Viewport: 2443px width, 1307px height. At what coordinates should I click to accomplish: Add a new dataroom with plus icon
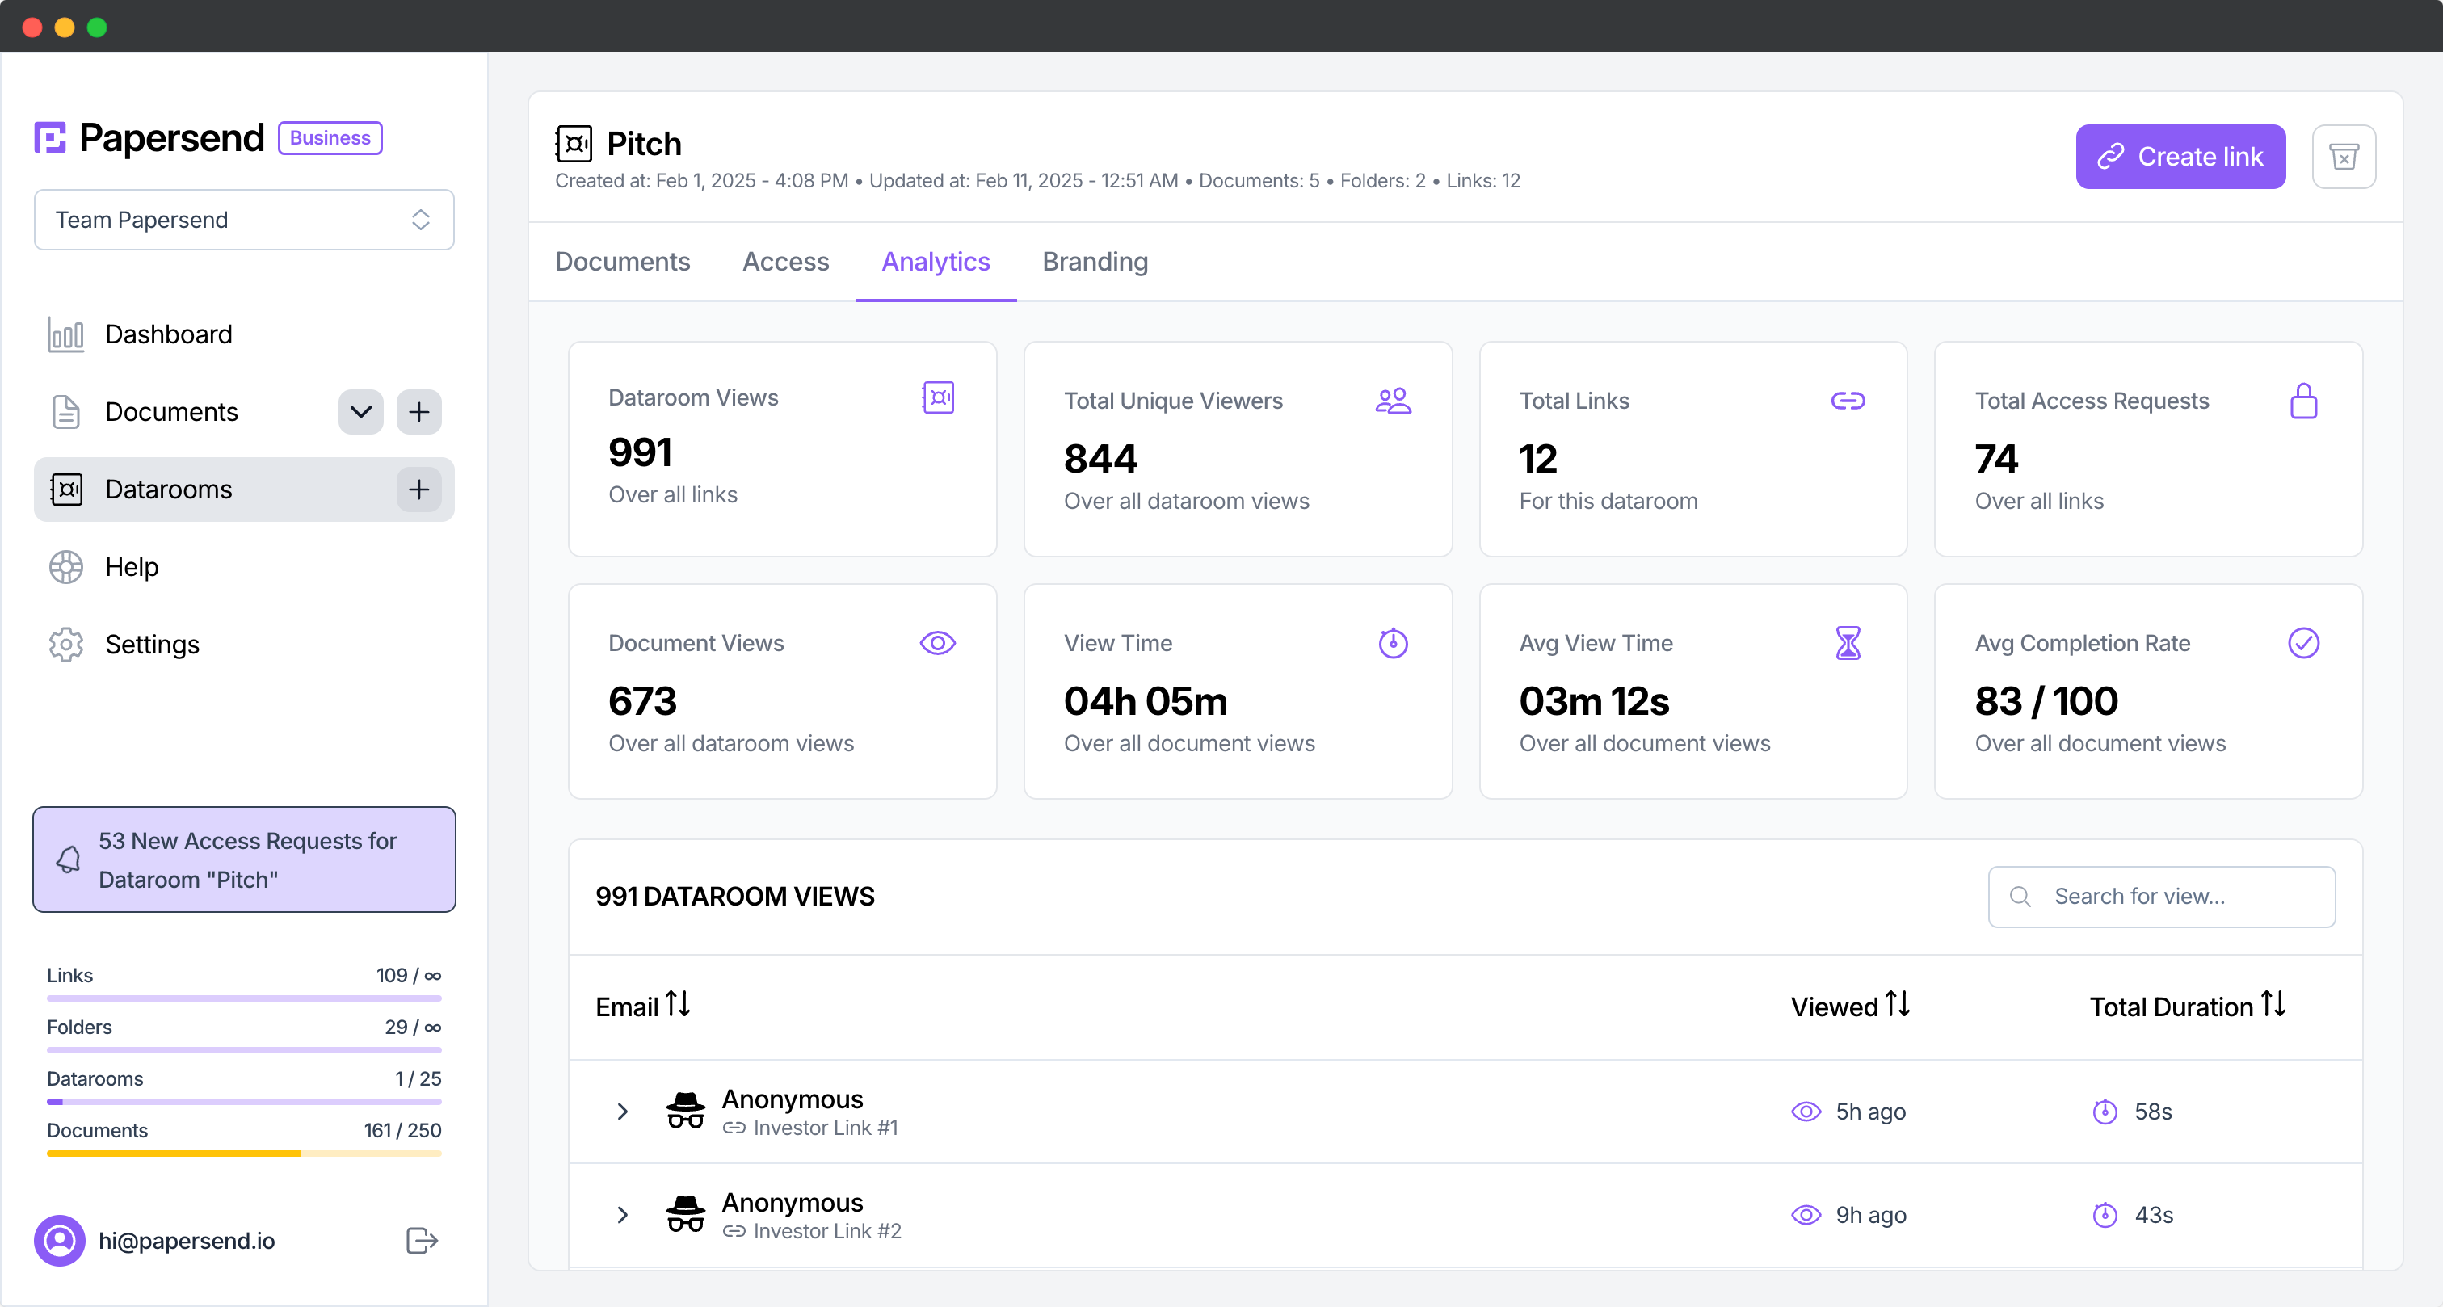tap(419, 490)
